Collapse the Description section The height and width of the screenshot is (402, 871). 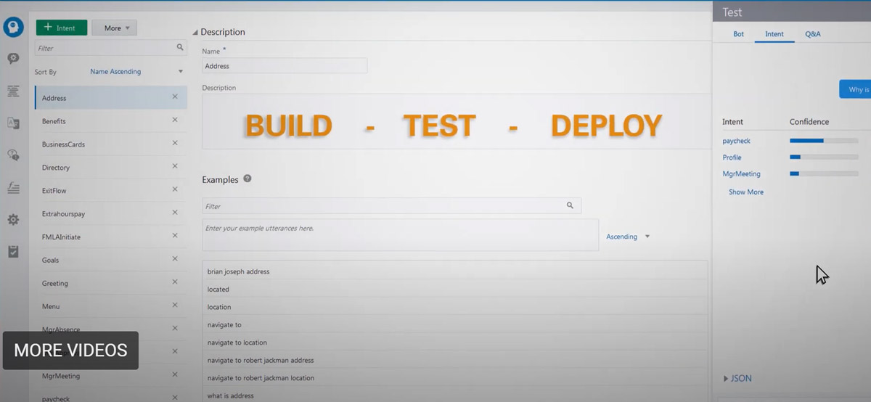click(195, 33)
